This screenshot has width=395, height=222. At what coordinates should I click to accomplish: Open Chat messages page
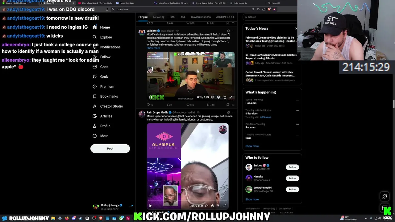[x=100, y=67]
